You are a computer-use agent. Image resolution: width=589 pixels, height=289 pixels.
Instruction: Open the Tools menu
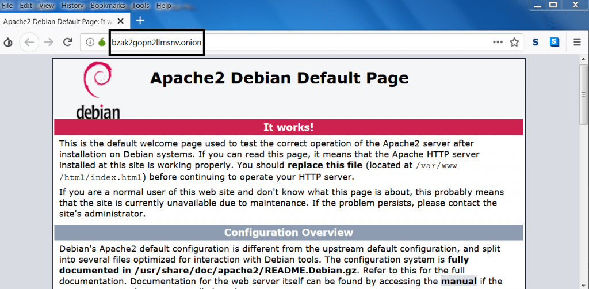140,6
